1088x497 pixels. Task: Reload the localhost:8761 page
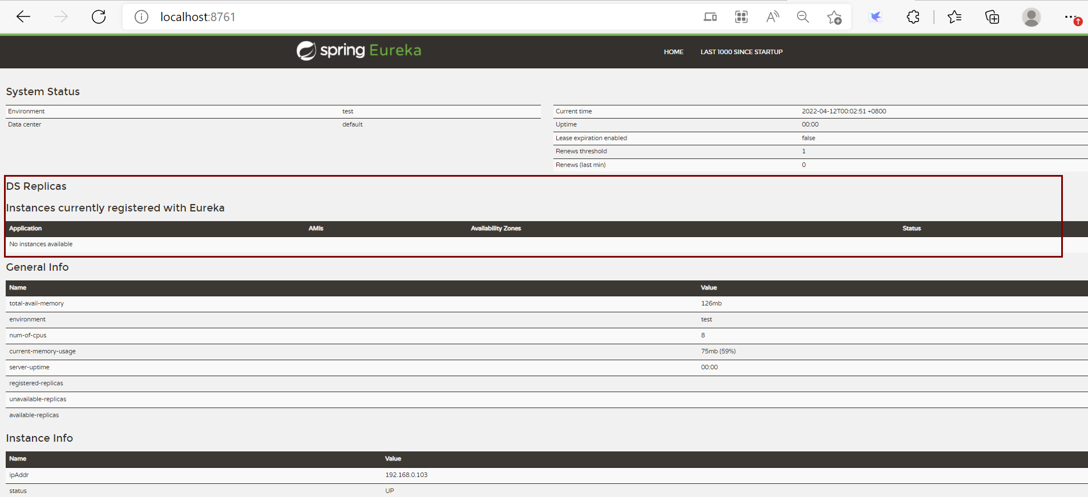[x=99, y=17]
